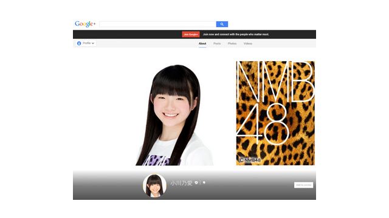Open the NMB48 leopard print image
Viewport: 389px width, 218px height.
point(275,113)
